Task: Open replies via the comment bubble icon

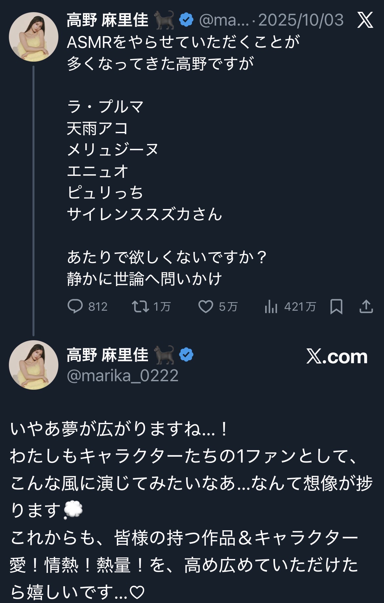Action: pos(75,307)
